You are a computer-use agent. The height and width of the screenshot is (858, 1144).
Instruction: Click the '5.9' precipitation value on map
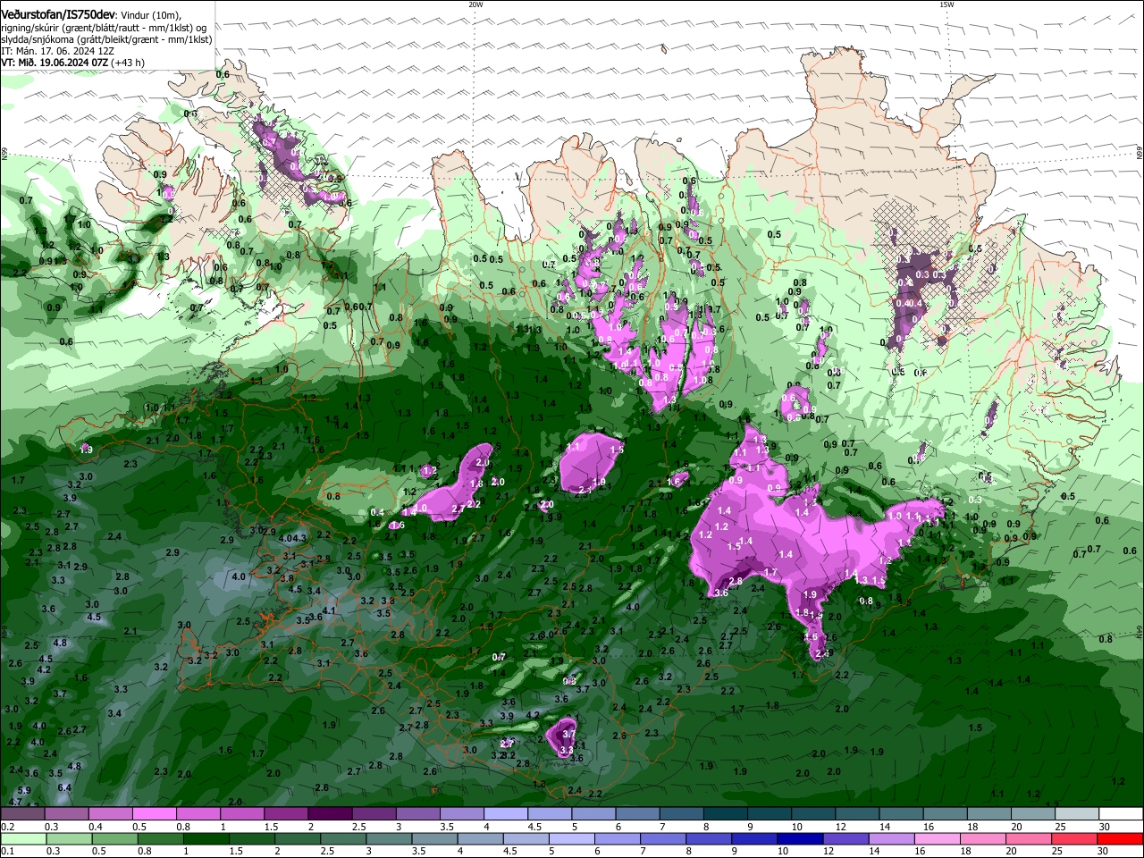coord(24,790)
